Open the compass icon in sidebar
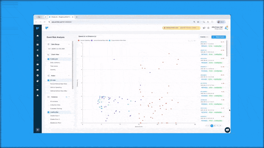Screen dimensions: 264x148 (38, 76)
